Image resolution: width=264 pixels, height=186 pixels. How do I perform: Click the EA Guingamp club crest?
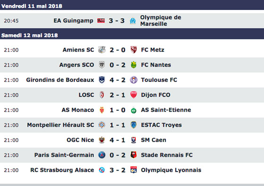pyautogui.click(x=101, y=21)
